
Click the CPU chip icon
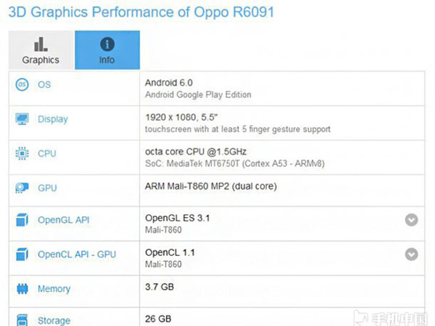[22, 154]
